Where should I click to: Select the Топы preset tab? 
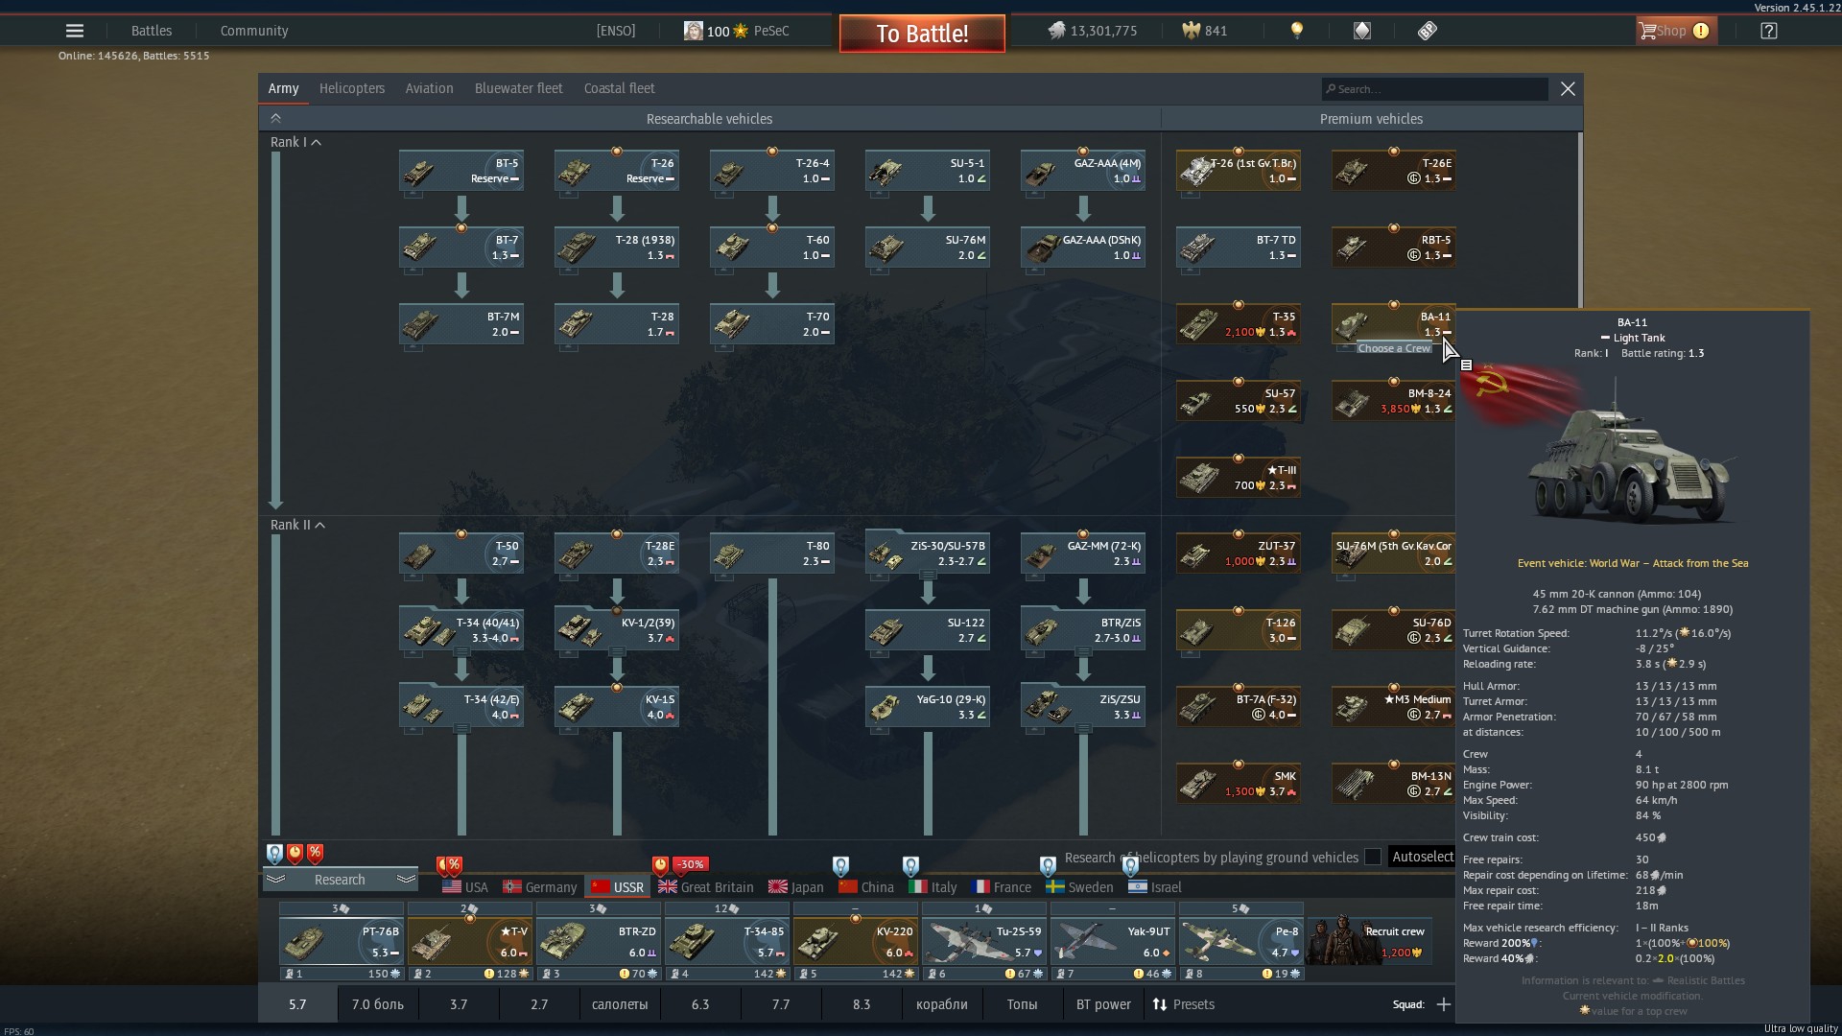tap(1023, 1004)
